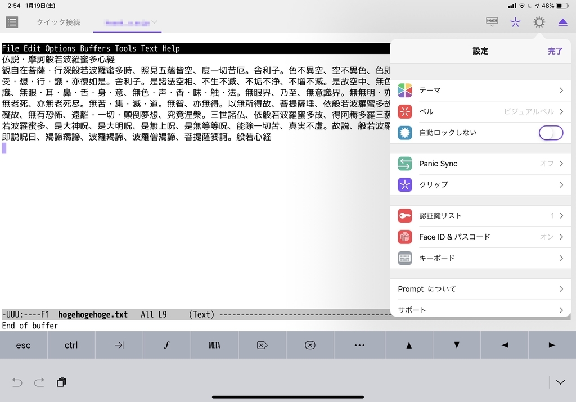Open Prompt について row label
The width and height of the screenshot is (576, 402).
click(x=427, y=290)
